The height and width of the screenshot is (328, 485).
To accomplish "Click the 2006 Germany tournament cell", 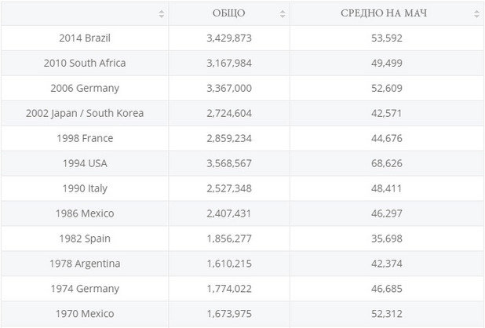I will click(85, 88).
